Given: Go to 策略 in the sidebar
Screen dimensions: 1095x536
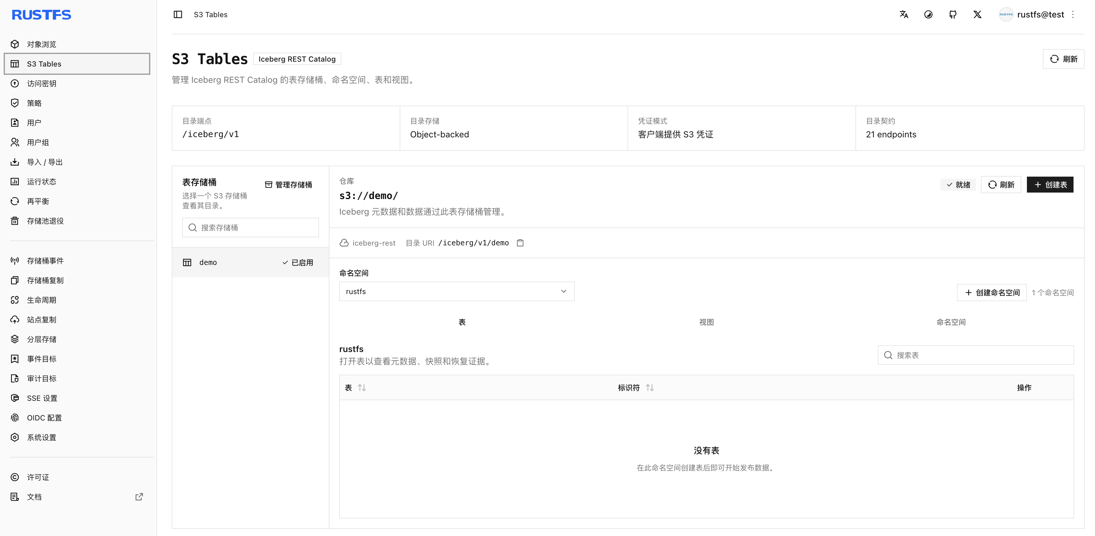Looking at the screenshot, I should (x=77, y=103).
